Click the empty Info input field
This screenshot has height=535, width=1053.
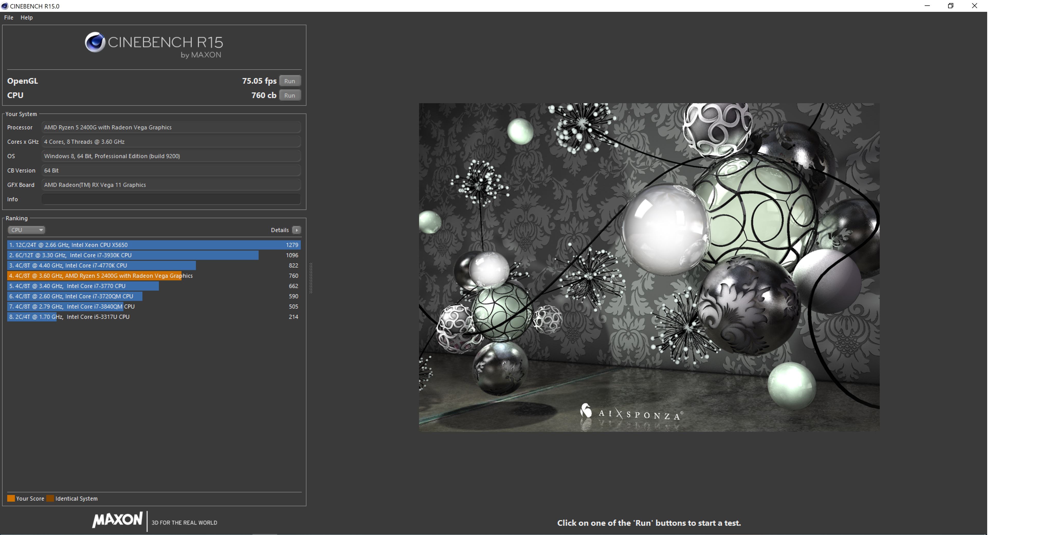[171, 199]
